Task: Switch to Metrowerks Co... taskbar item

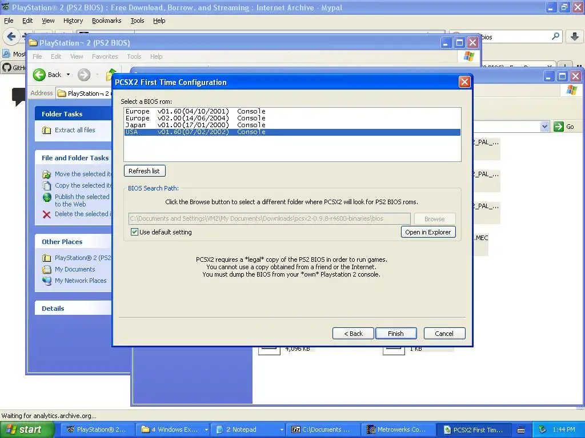Action: tap(398, 429)
